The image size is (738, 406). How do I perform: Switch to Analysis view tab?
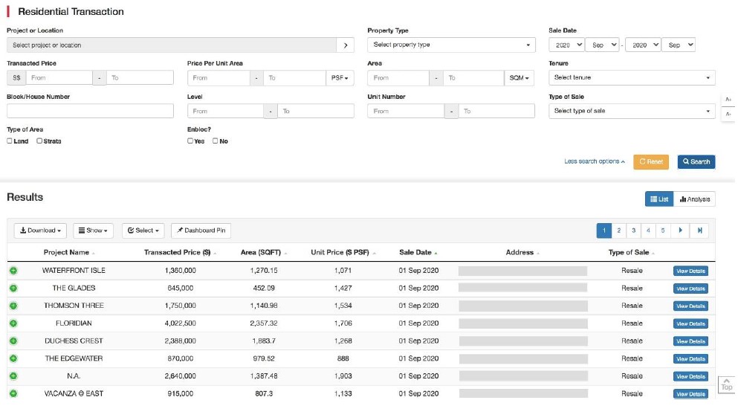(695, 199)
